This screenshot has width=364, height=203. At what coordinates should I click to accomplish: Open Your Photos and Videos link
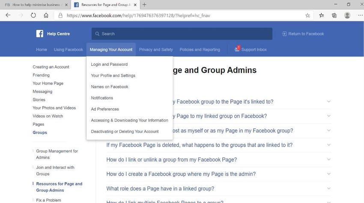(54, 108)
